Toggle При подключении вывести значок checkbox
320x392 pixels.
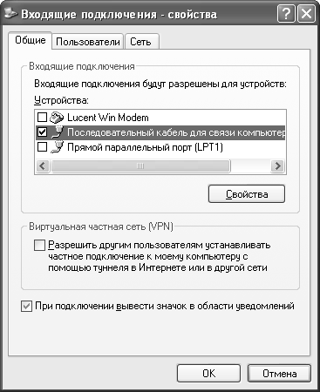(x=26, y=307)
